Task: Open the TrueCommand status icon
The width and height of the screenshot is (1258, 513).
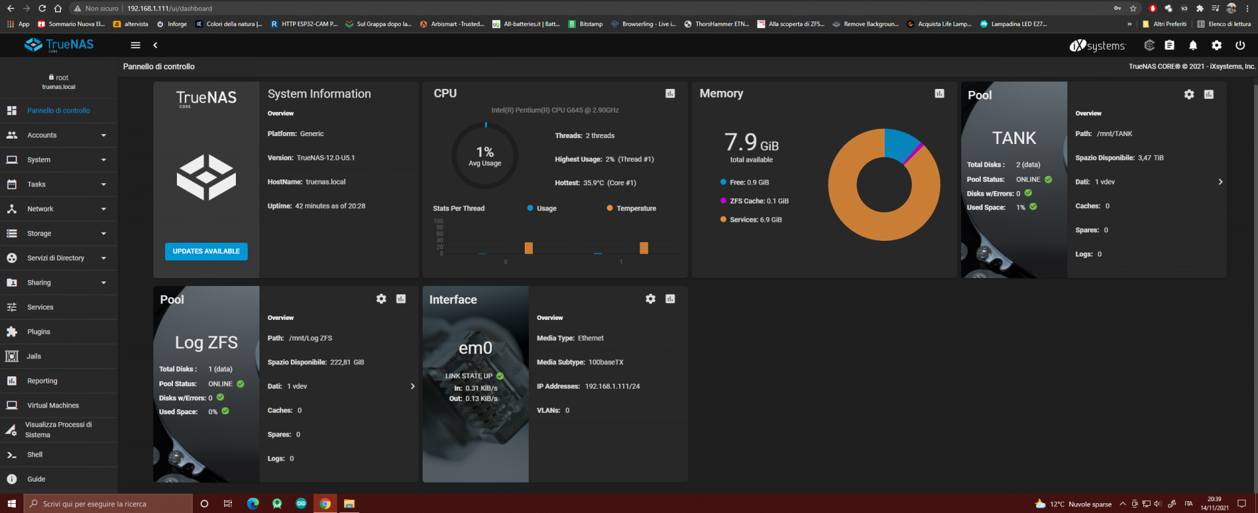Action: tap(1149, 45)
